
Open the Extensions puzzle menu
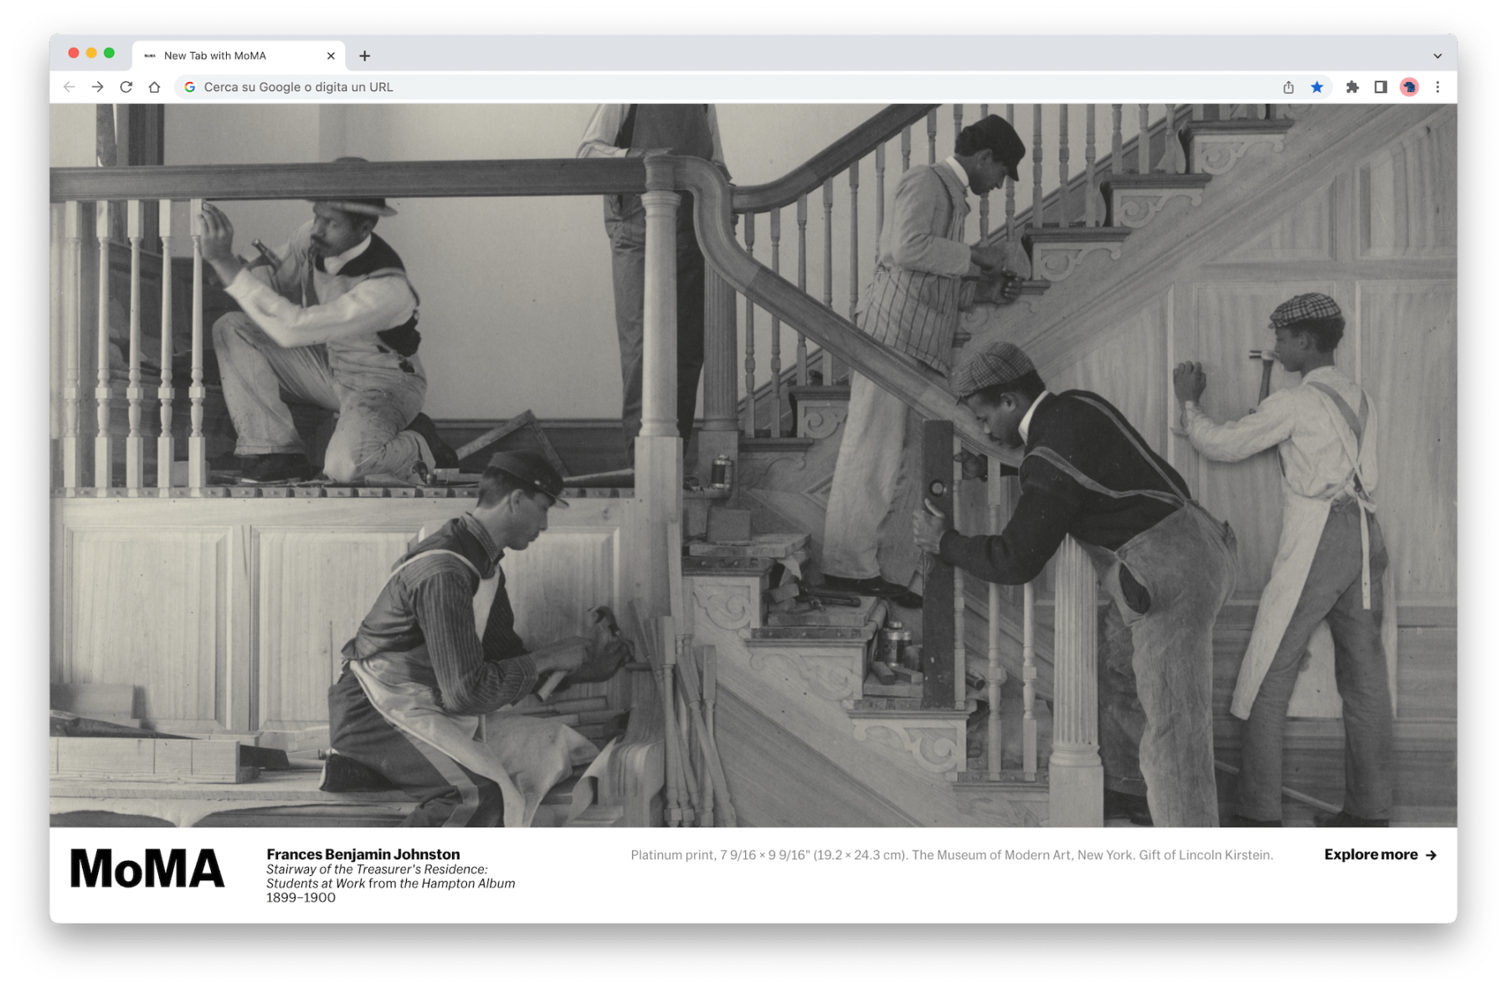(1352, 87)
